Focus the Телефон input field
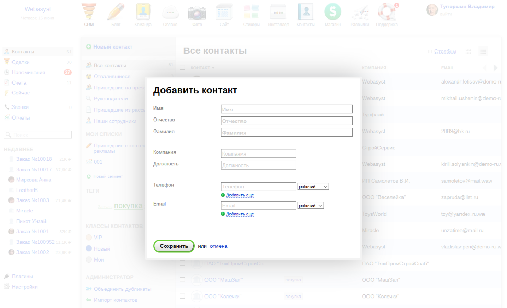Image resolution: width=507 pixels, height=308 pixels. point(259,186)
